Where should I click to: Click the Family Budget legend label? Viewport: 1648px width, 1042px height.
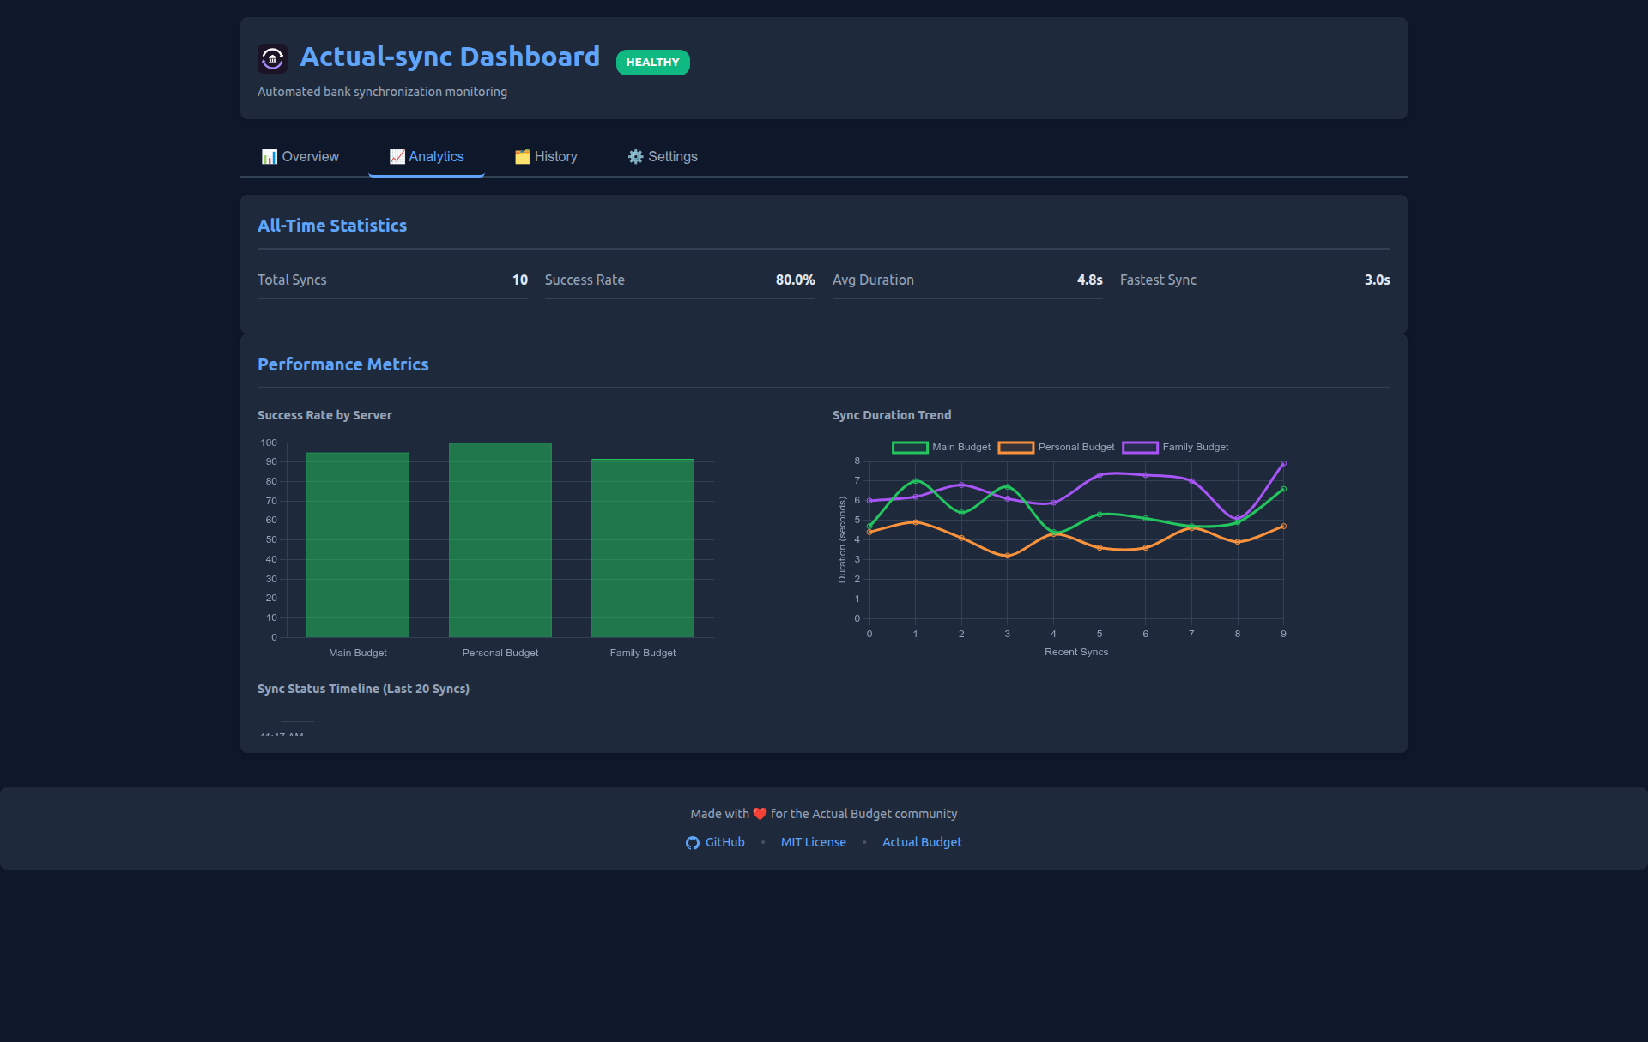pyautogui.click(x=1196, y=447)
